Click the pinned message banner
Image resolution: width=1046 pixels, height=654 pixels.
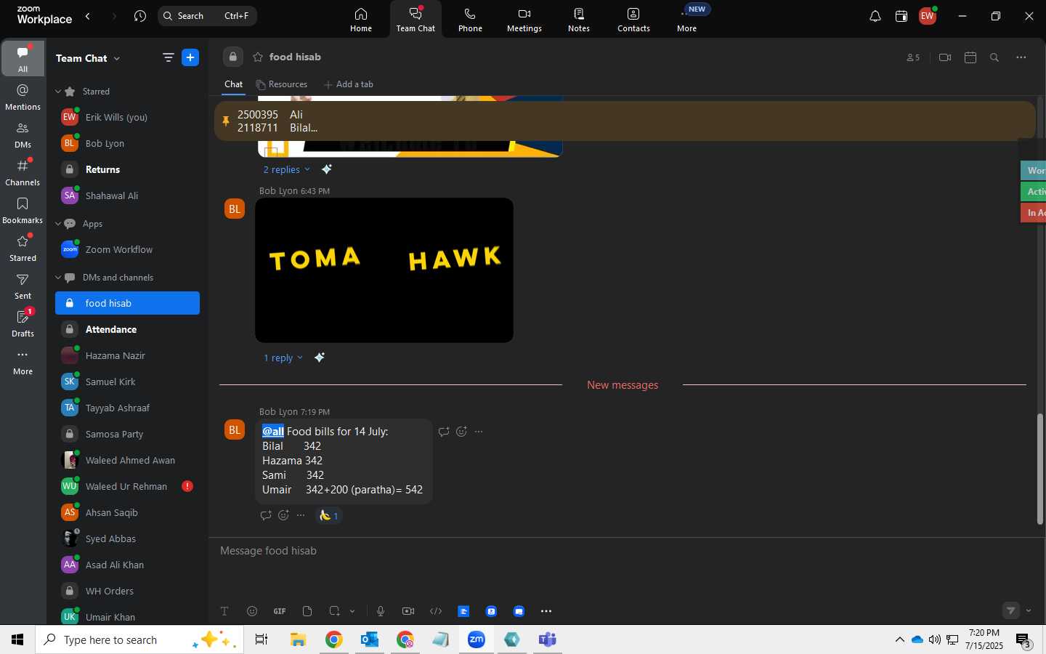click(x=625, y=121)
